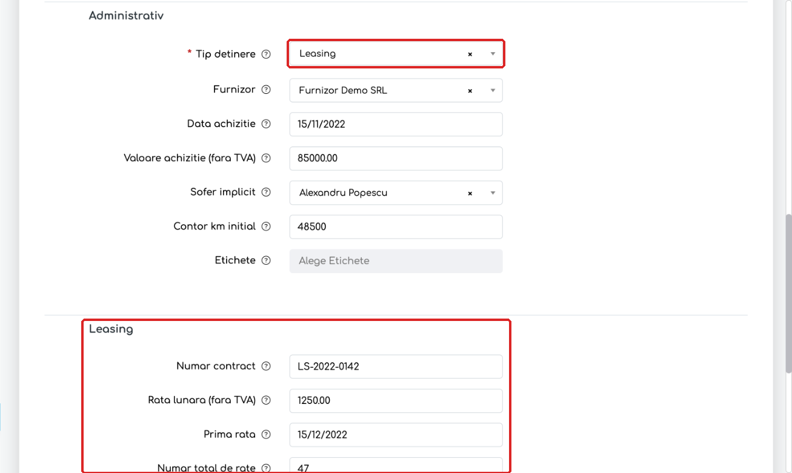Open the Alege Etichete tag selector
This screenshot has width=792, height=473.
(x=396, y=261)
